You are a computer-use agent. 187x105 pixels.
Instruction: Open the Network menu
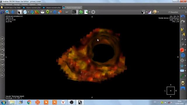click(x=9, y=5)
